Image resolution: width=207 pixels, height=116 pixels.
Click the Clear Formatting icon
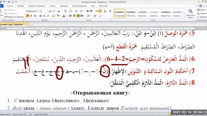pos(65,11)
